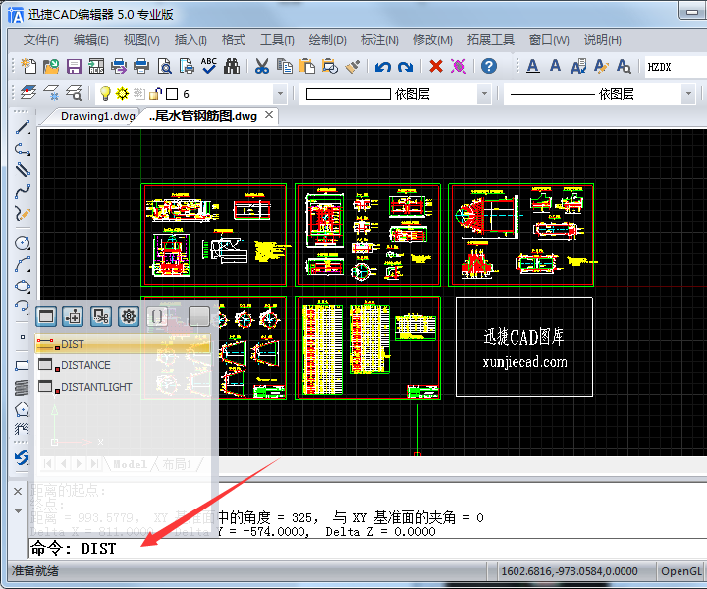The height and width of the screenshot is (589, 707).
Task: Click the layer color square for layer 6
Action: coord(171,94)
